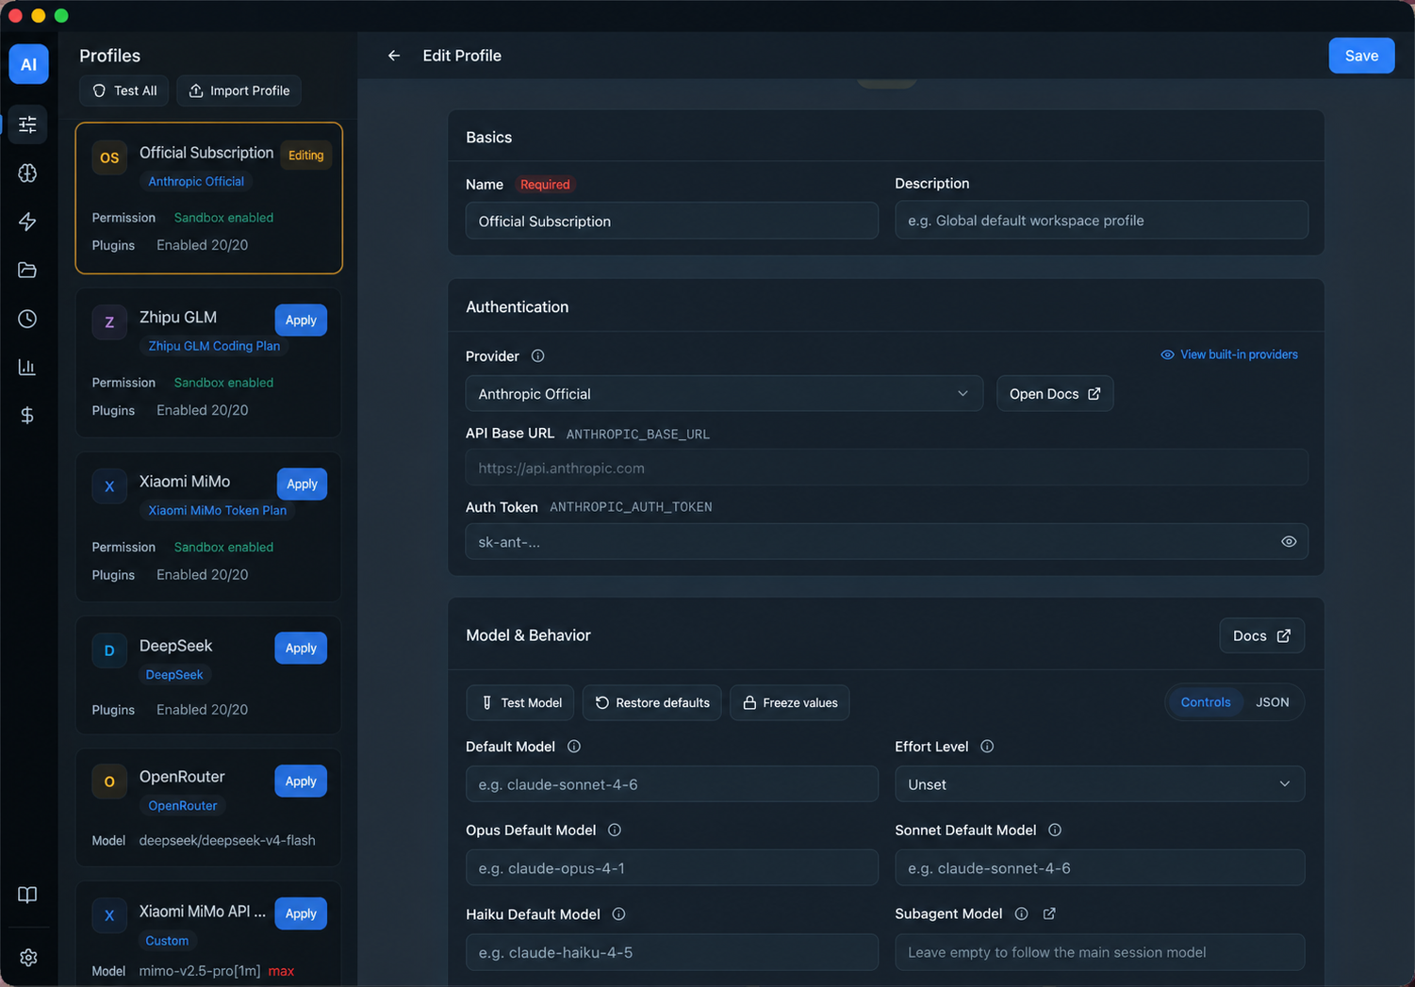Click info icon beside Effort Level

pyautogui.click(x=987, y=747)
